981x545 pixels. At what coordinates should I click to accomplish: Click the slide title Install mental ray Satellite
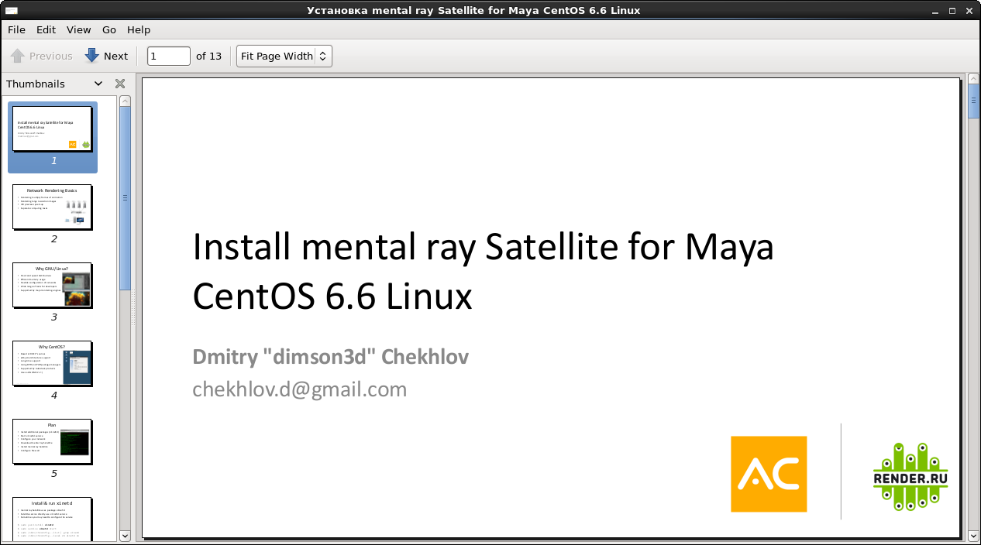pyautogui.click(x=483, y=271)
